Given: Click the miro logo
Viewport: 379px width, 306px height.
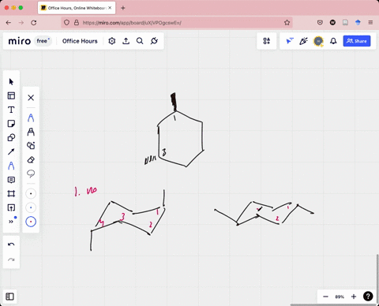Looking at the screenshot, I should [x=20, y=41].
